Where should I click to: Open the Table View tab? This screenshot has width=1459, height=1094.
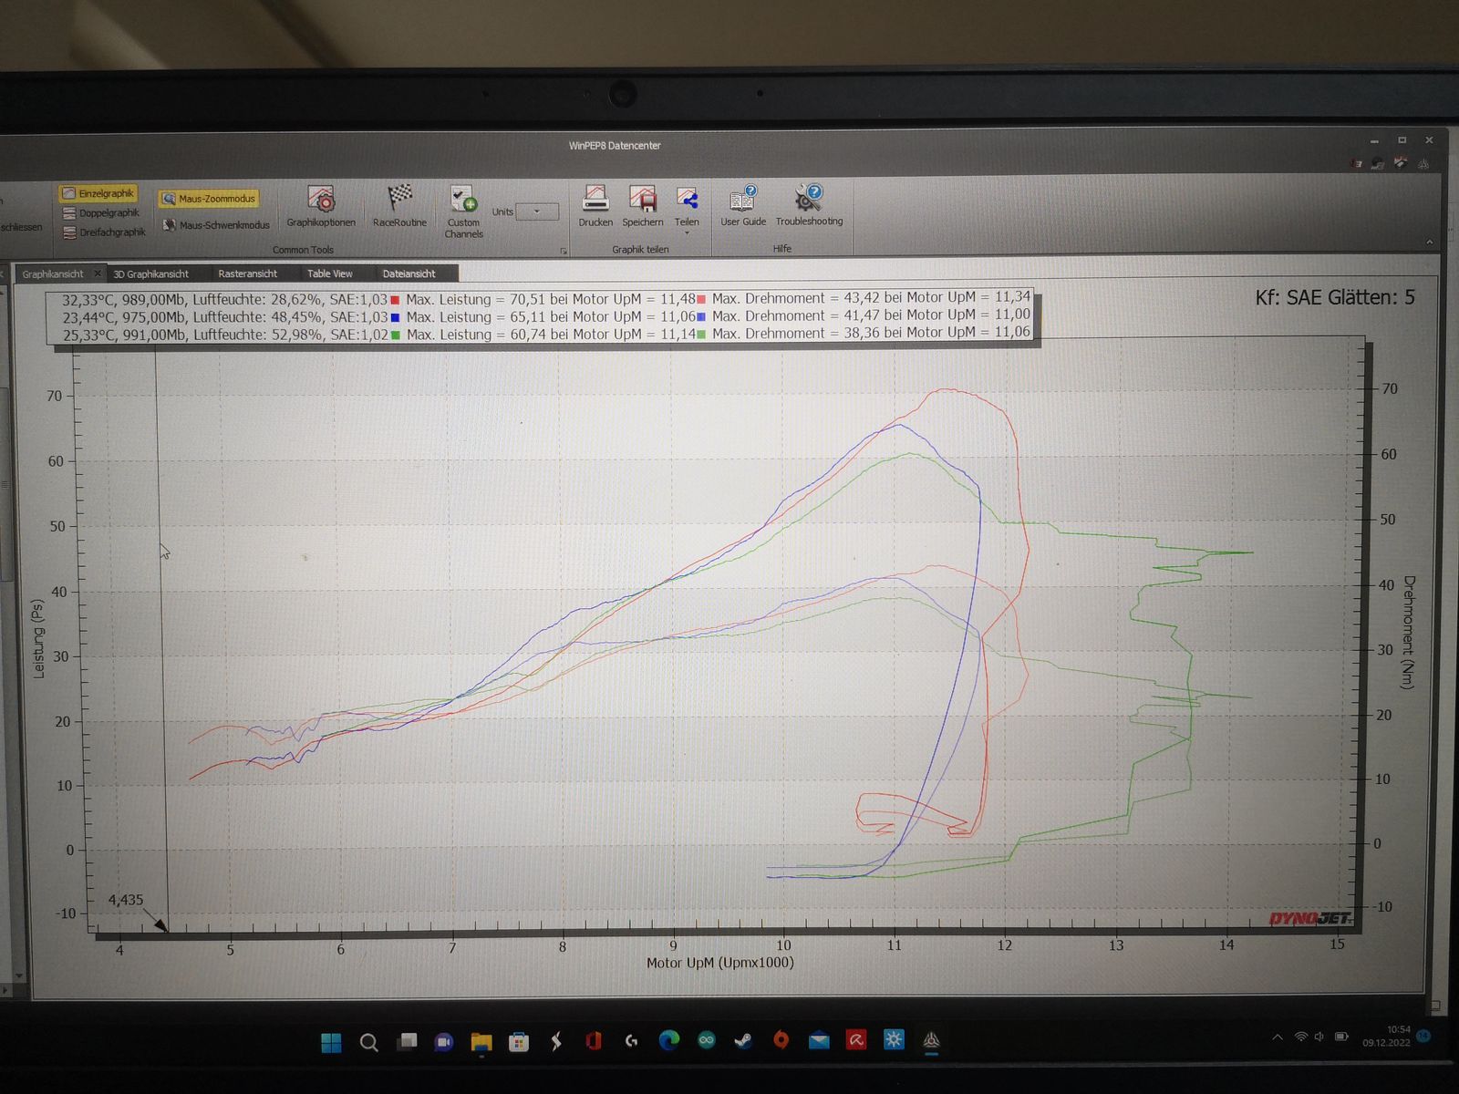[x=329, y=273]
